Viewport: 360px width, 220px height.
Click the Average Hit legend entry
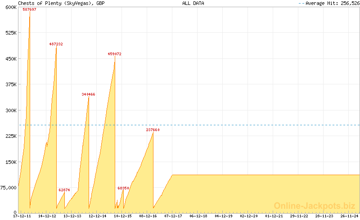pyautogui.click(x=329, y=3)
